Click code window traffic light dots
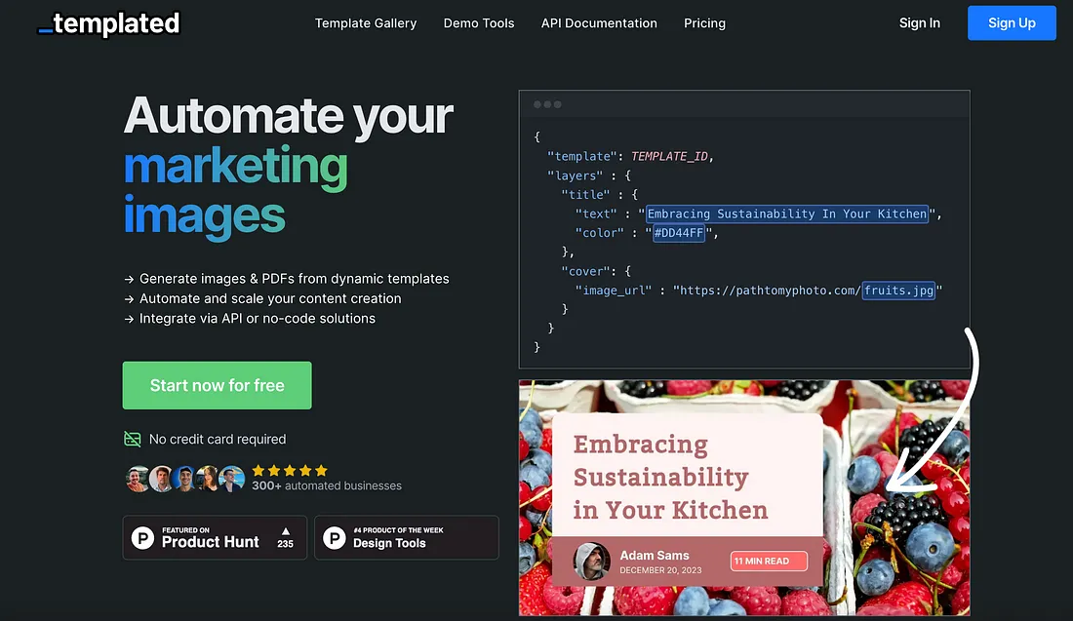Viewport: 1073px width, 621px height. point(547,104)
